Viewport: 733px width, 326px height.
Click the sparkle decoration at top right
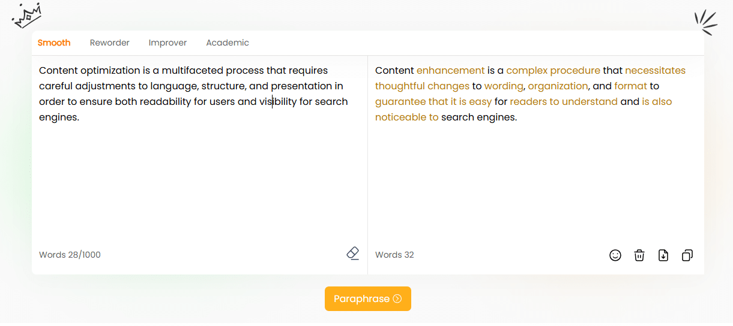pyautogui.click(x=706, y=23)
